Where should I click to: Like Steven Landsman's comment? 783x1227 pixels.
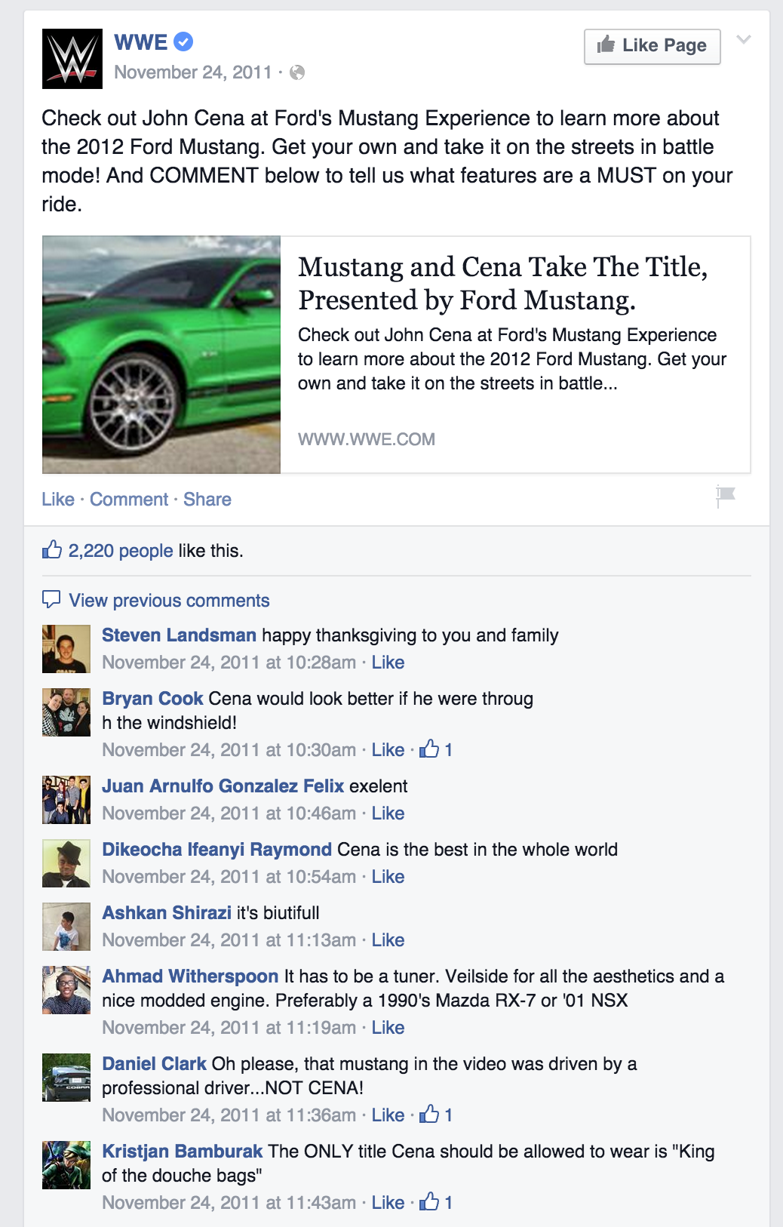[x=388, y=663]
